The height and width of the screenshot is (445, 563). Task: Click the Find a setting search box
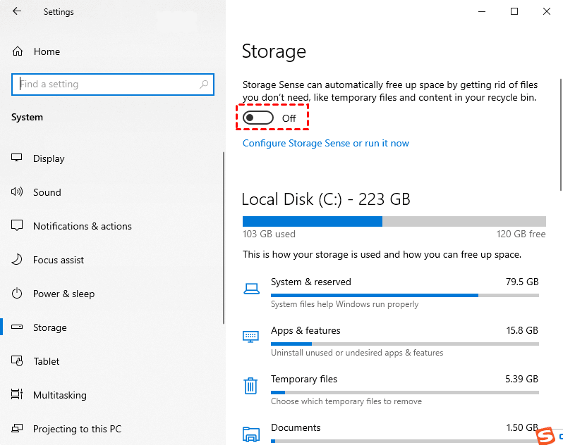tap(106, 84)
